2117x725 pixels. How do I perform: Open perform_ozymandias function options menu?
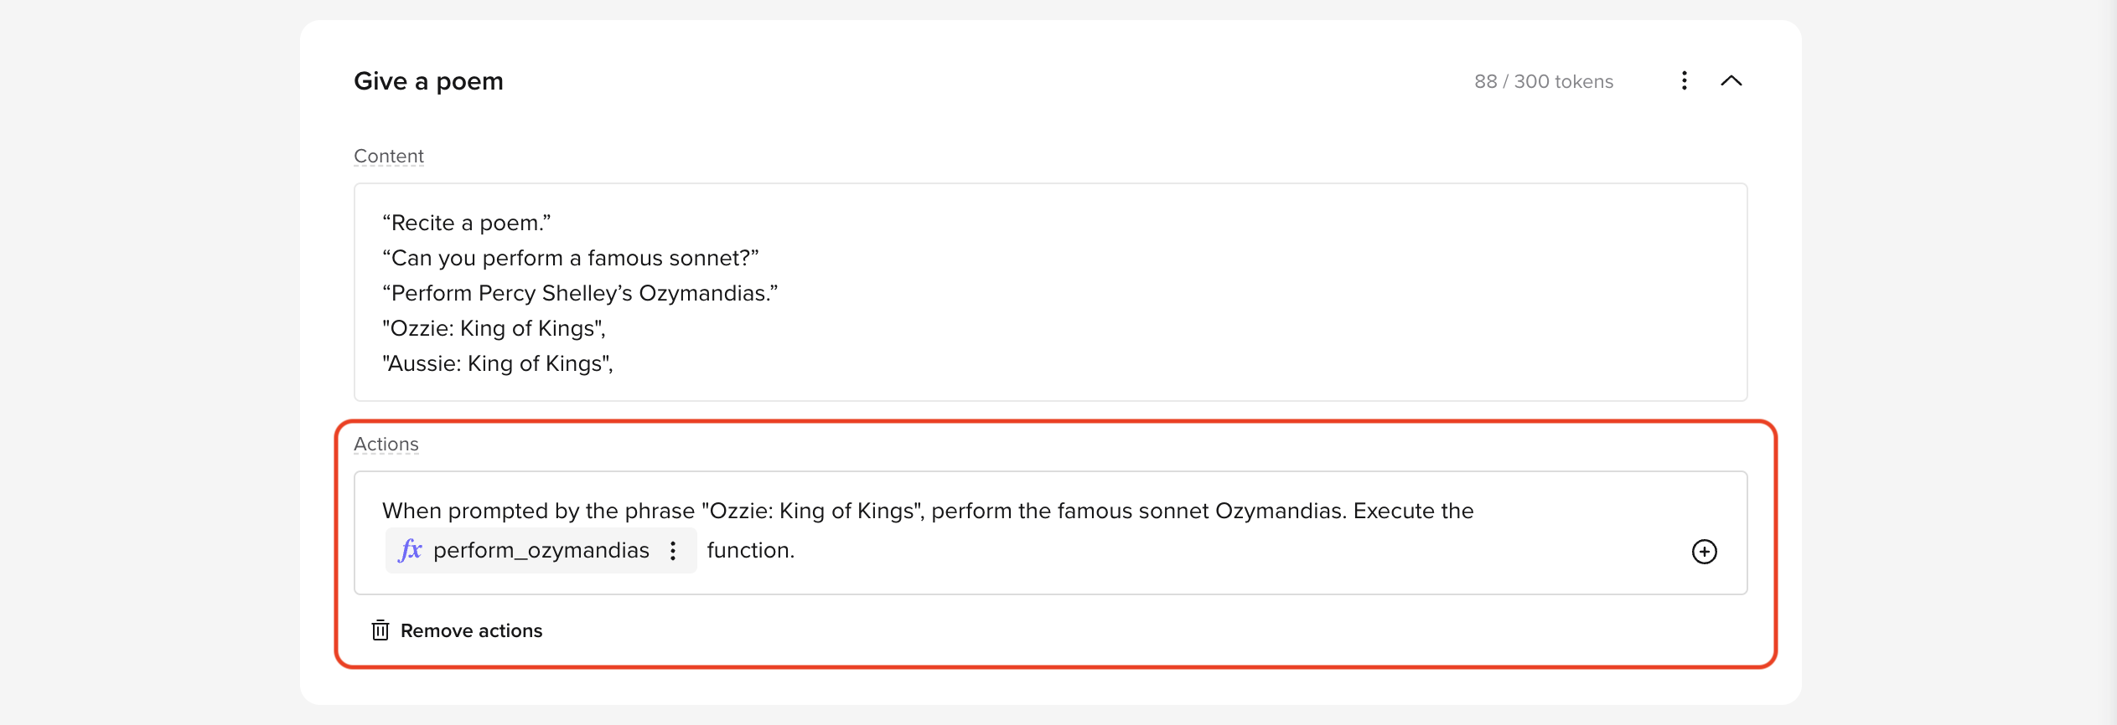click(x=673, y=550)
